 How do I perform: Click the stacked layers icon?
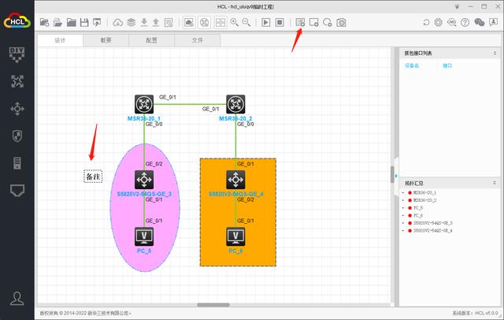132,22
